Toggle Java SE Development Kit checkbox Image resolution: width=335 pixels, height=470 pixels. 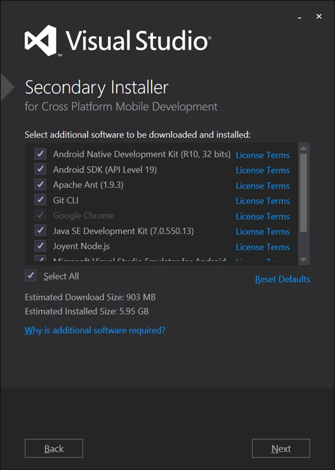point(40,231)
